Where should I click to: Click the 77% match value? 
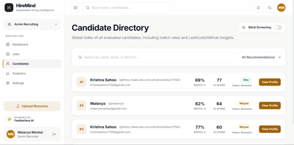click(200, 128)
